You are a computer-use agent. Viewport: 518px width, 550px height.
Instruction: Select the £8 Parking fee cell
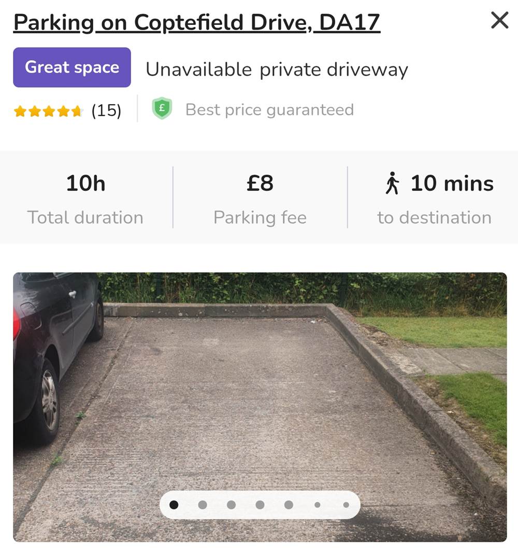tap(260, 198)
